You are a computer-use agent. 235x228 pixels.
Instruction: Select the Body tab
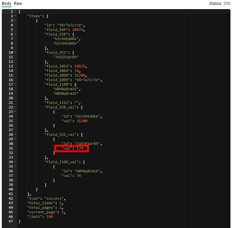(x=6, y=4)
